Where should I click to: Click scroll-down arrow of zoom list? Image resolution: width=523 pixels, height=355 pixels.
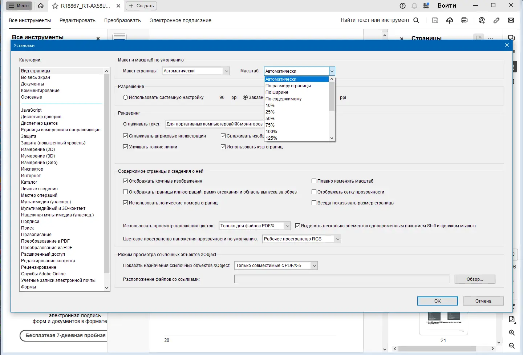pyautogui.click(x=332, y=138)
